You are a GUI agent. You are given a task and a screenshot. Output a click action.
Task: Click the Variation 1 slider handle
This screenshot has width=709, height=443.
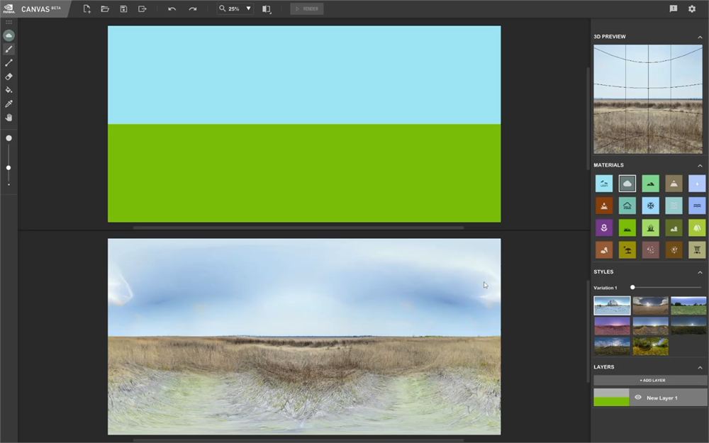coord(632,288)
